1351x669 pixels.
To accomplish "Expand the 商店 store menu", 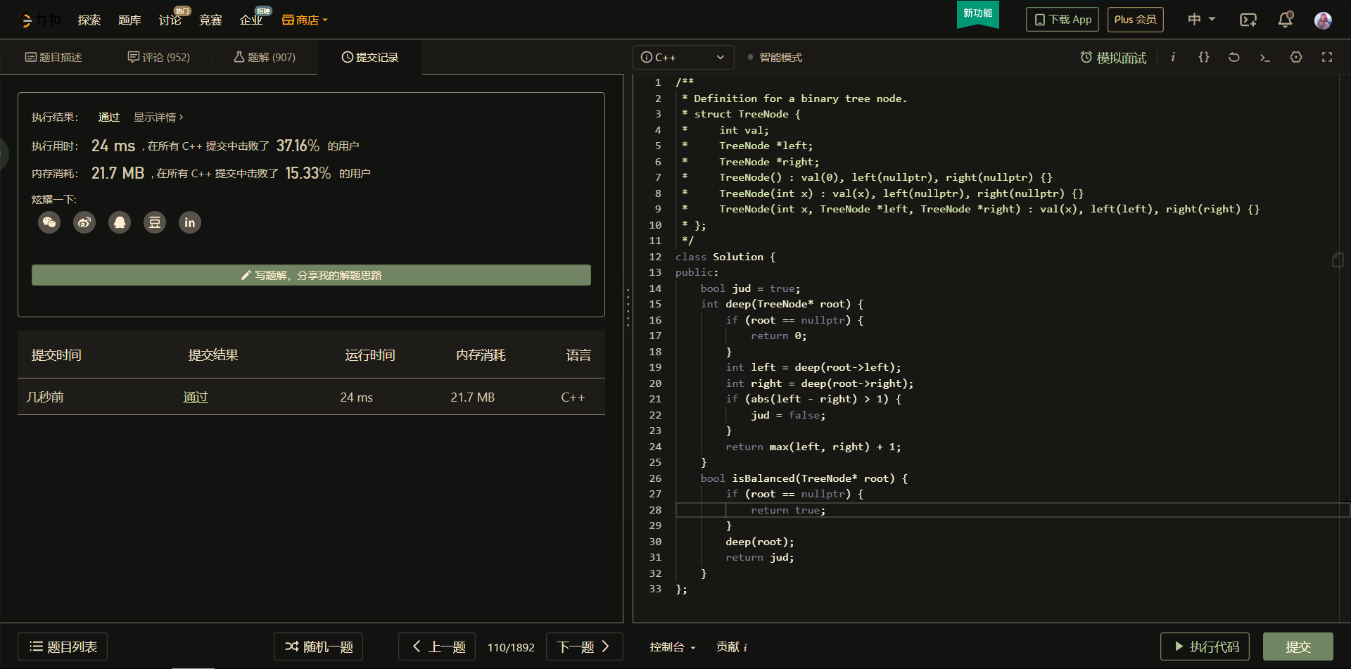I will (305, 20).
